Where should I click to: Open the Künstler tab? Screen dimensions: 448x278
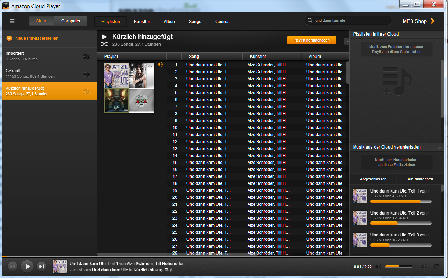(x=142, y=22)
